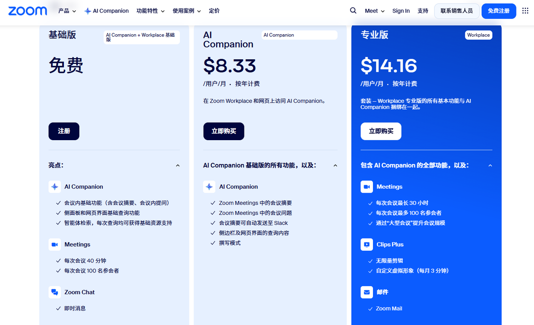Viewport: 534px width, 325px height.
Task: Click 每次会议最长 30 小时
Action: 402,203
